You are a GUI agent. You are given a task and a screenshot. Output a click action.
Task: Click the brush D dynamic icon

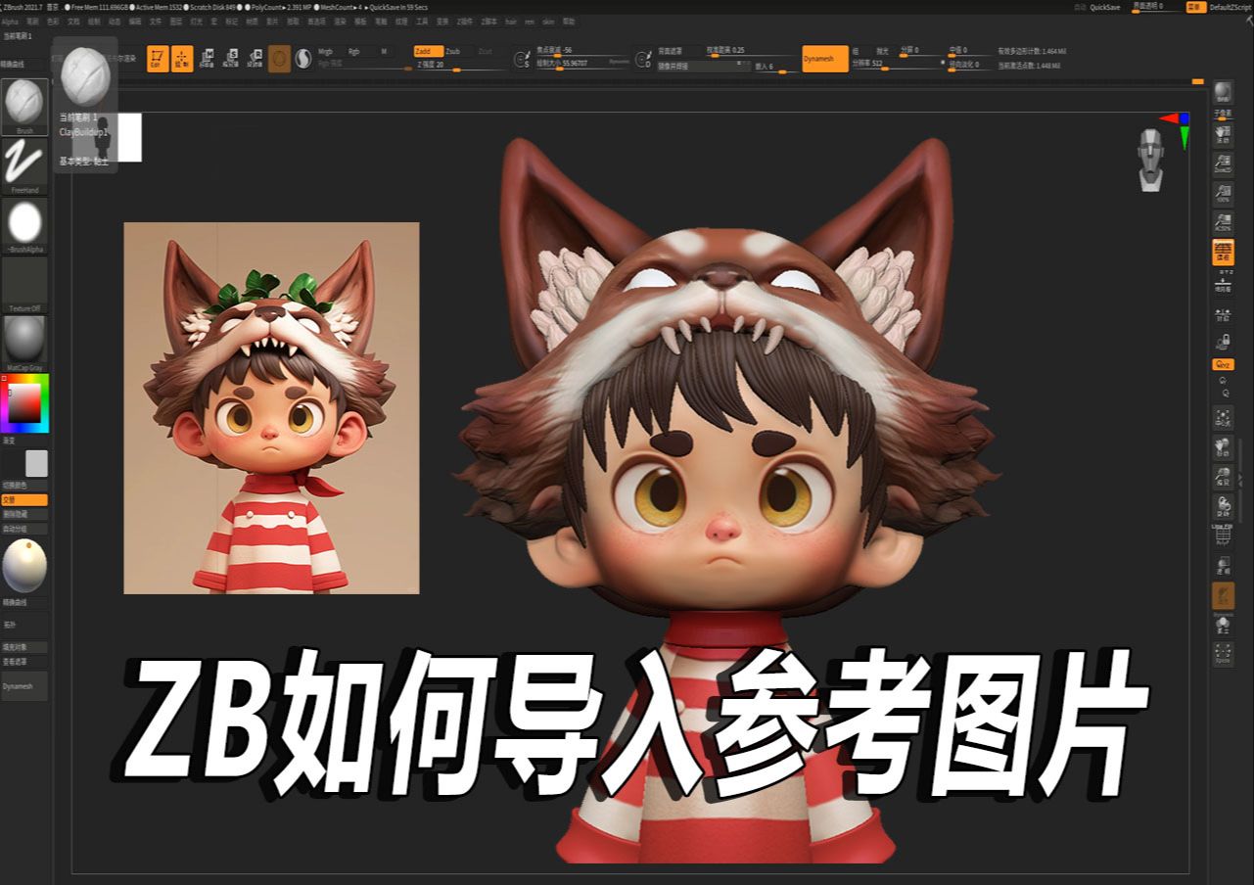click(x=643, y=60)
